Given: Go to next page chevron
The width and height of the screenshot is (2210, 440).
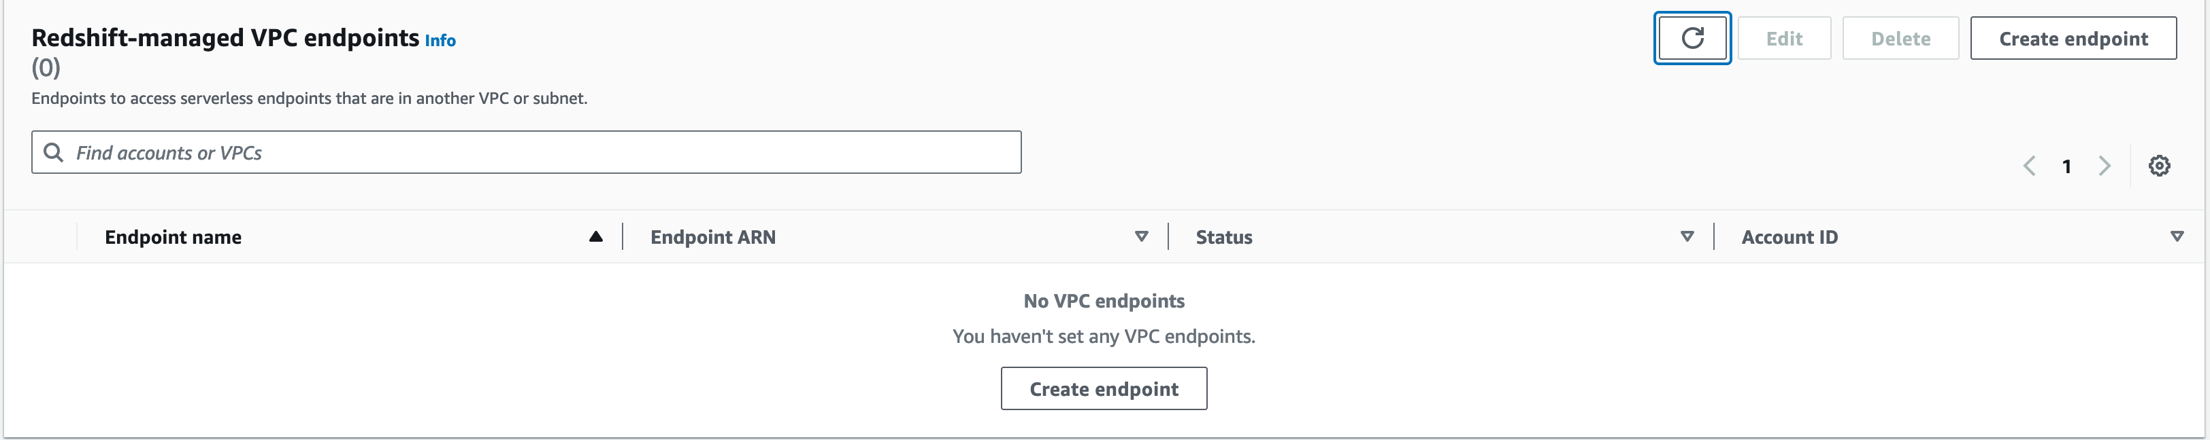Looking at the screenshot, I should (2104, 166).
